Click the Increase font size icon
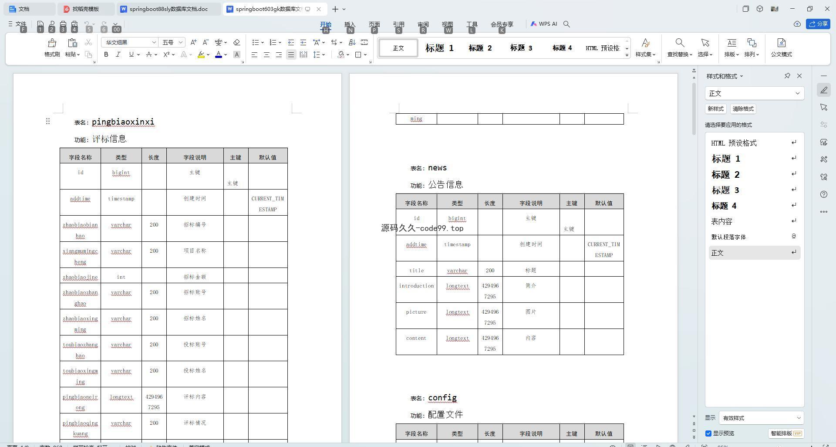Screen dimensions: 836x447 pyautogui.click(x=193, y=42)
